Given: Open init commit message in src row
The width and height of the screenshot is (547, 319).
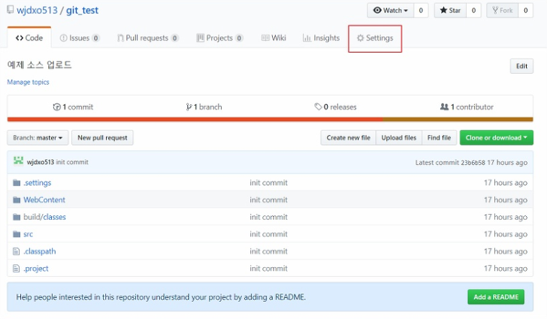Looking at the screenshot, I should [x=269, y=234].
